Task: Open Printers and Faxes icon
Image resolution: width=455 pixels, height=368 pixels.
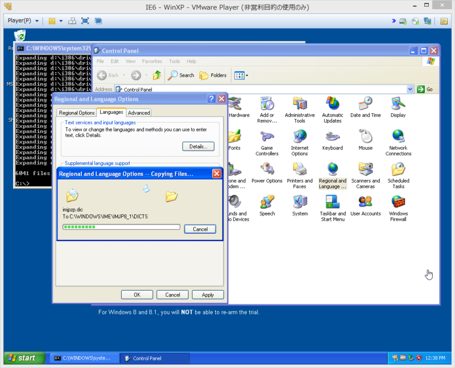Action: [300, 175]
